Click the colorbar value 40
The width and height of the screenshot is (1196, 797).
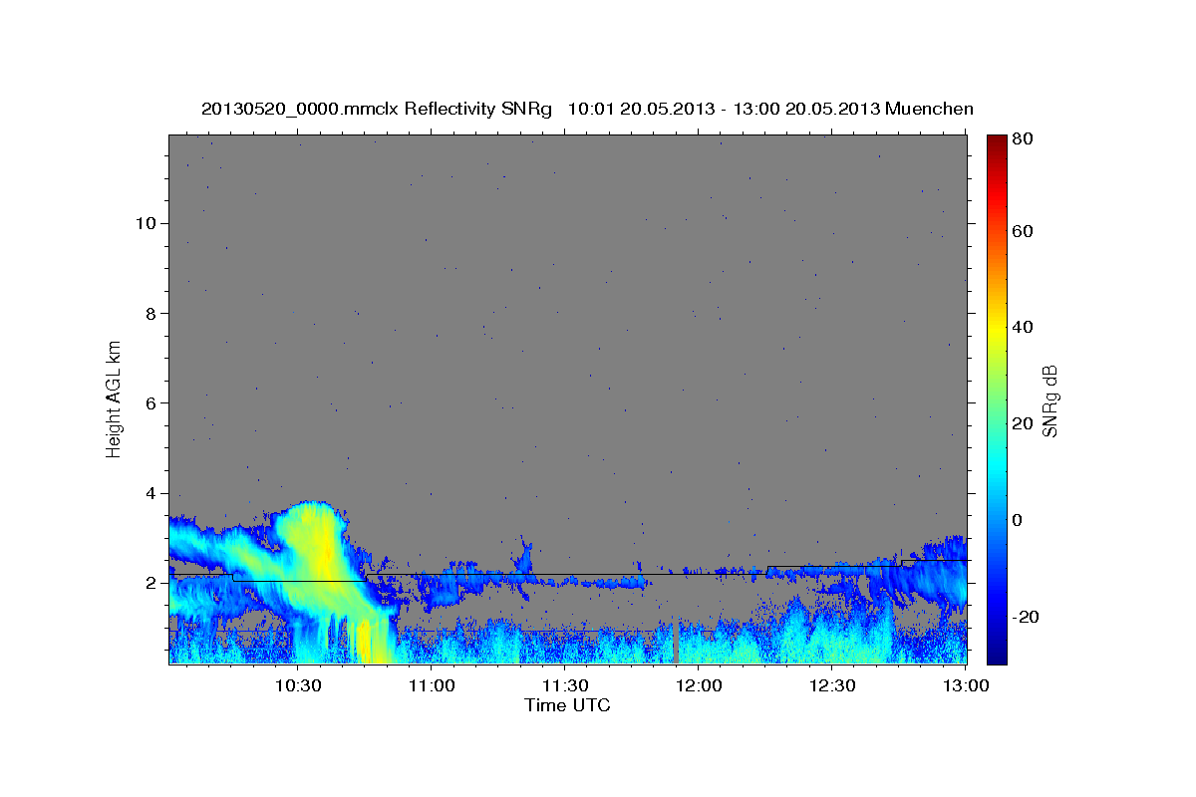coord(1022,327)
